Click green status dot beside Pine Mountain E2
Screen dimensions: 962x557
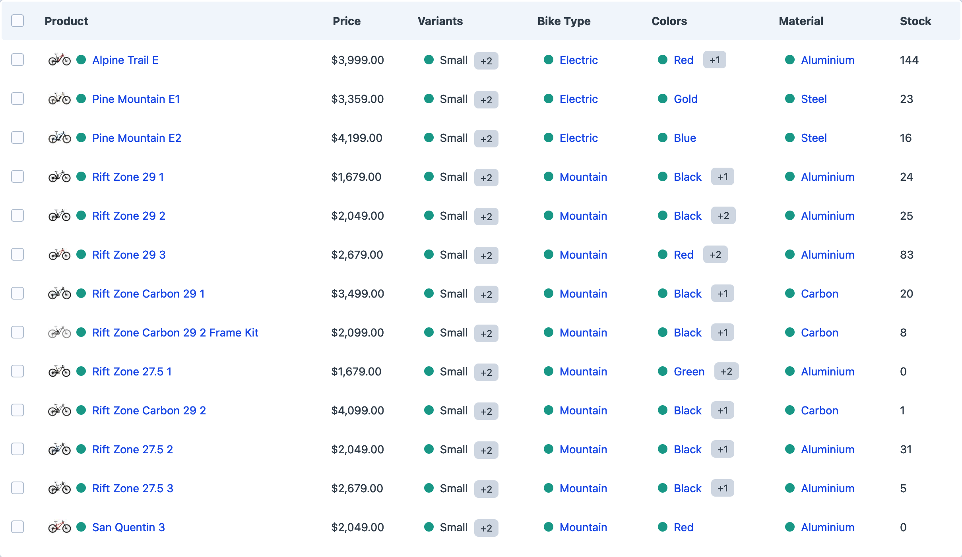[x=81, y=138]
